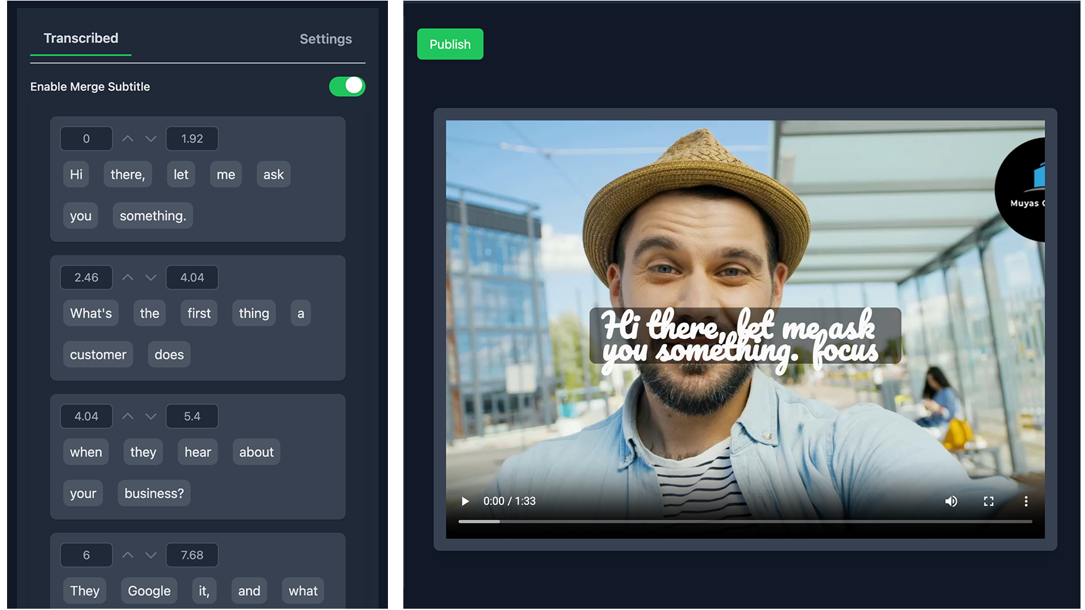1085x610 pixels.
Task: Select the word chip 'ask'
Action: [273, 174]
